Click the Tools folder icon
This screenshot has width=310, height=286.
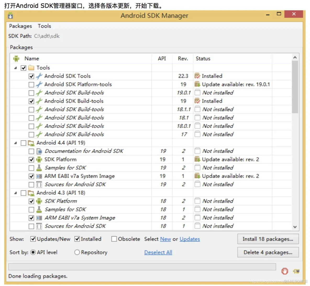(x=31, y=68)
